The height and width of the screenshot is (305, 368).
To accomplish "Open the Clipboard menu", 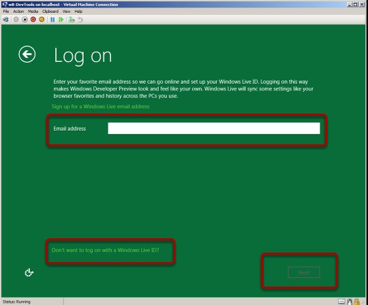I will [x=50, y=12].
